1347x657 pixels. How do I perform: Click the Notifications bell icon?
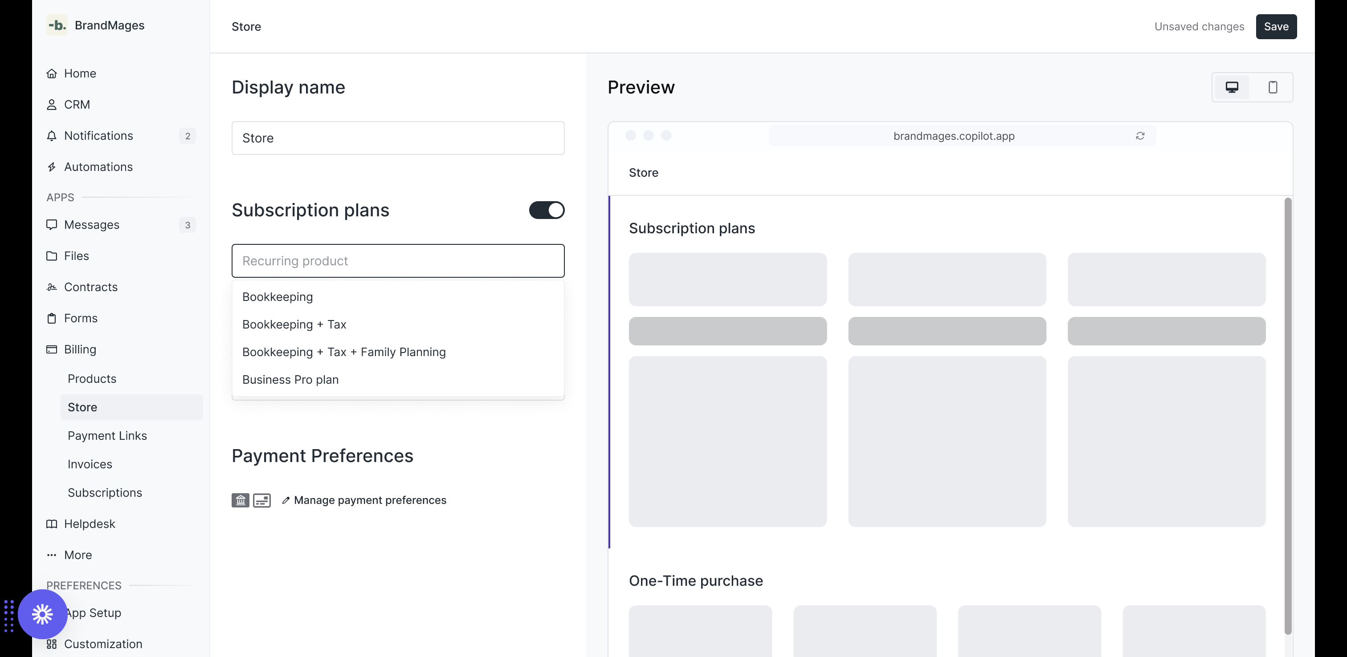tap(51, 136)
